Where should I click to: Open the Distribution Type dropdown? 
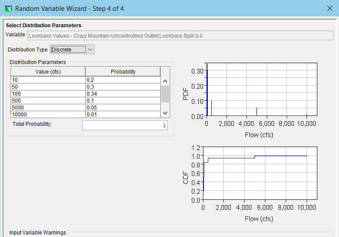pos(72,50)
